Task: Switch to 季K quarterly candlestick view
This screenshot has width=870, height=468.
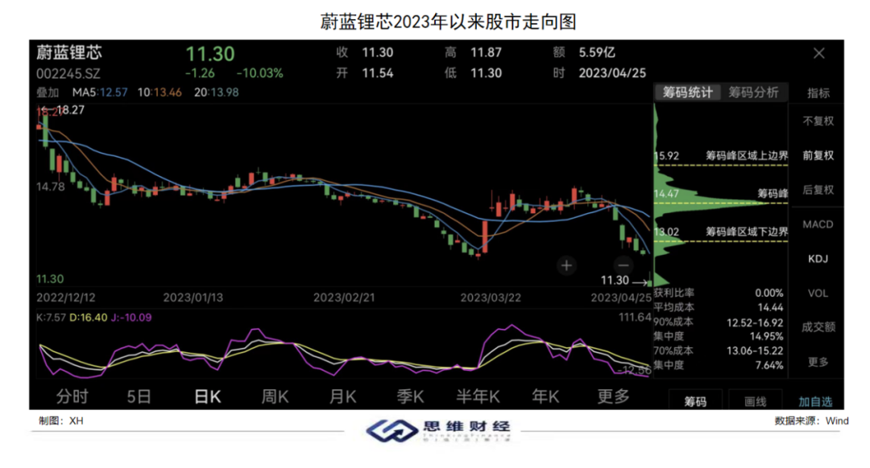Action: point(410,396)
